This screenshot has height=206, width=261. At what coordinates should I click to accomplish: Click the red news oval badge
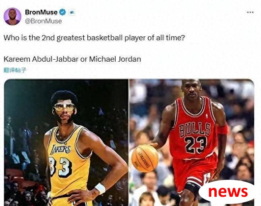228,191
